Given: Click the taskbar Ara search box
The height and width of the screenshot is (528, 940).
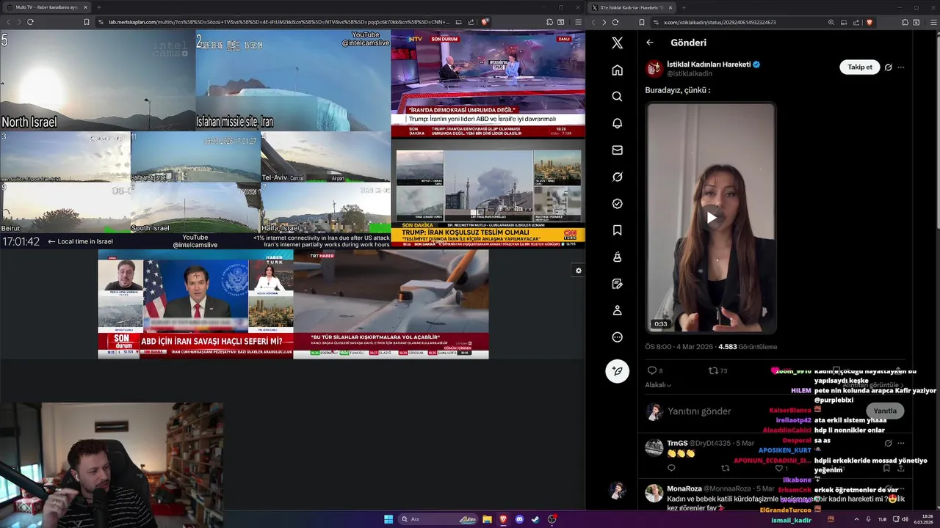Looking at the screenshot, I should click(x=438, y=519).
